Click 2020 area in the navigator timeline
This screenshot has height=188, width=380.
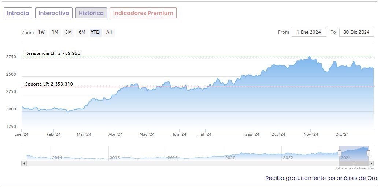230,157
